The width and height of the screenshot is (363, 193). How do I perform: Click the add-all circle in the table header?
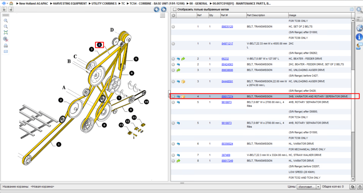point(174,15)
